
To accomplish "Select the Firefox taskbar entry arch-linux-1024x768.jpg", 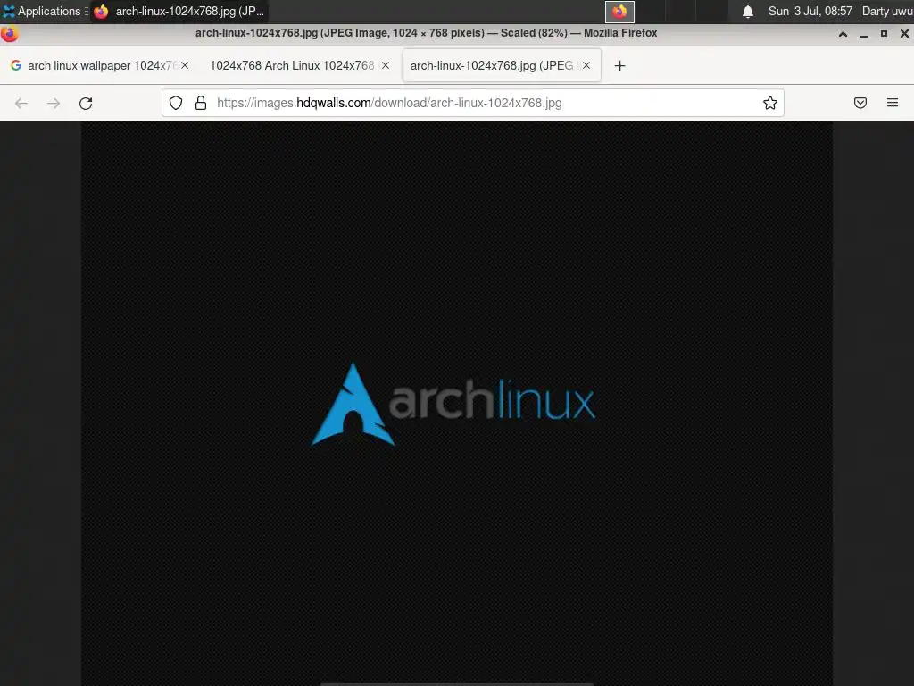I will coord(179,11).
